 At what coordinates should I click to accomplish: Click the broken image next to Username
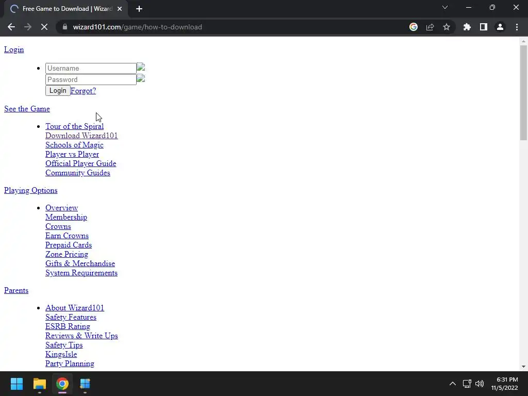(x=141, y=67)
